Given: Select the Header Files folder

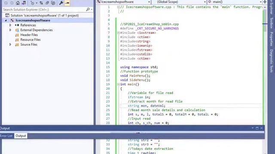Looking at the screenshot, I should [29, 35].
